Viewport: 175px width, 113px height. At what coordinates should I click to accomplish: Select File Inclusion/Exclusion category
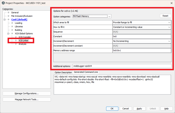point(22,16)
